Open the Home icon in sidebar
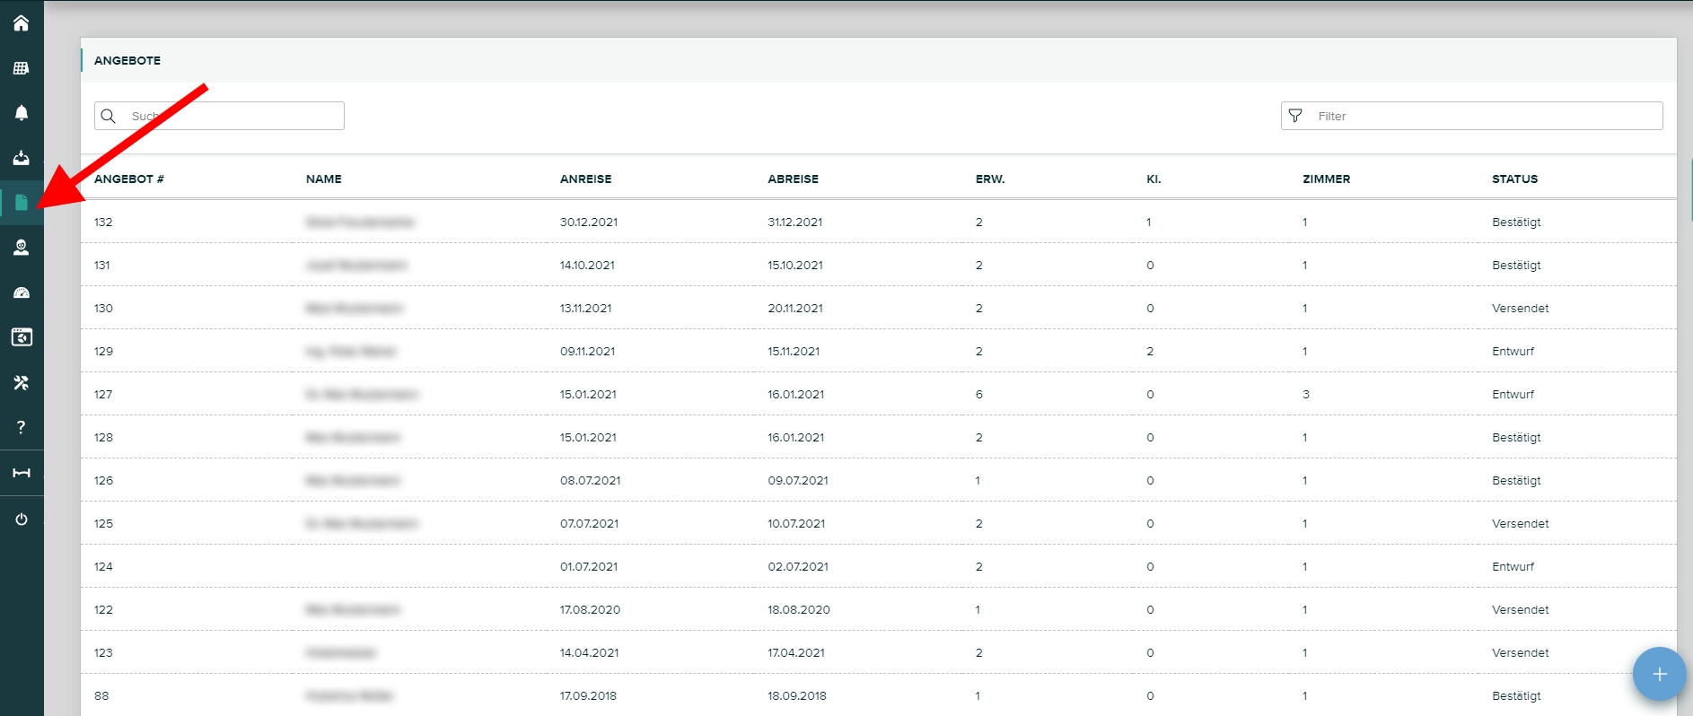 coord(22,23)
